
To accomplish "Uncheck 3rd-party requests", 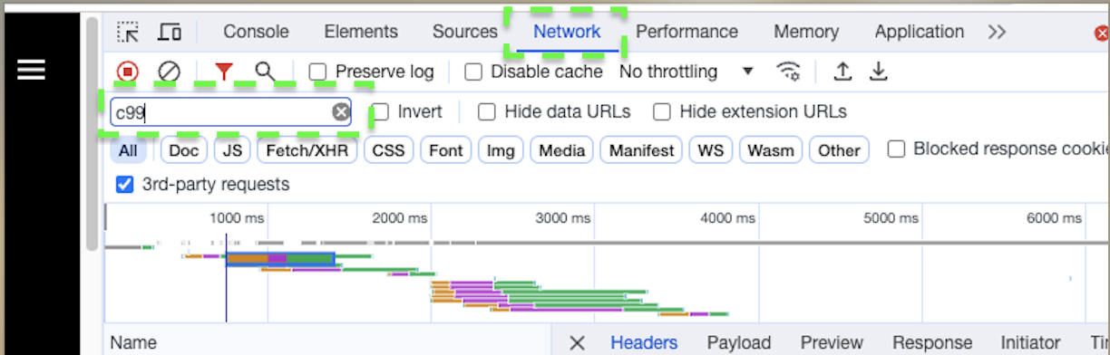I will [x=125, y=185].
